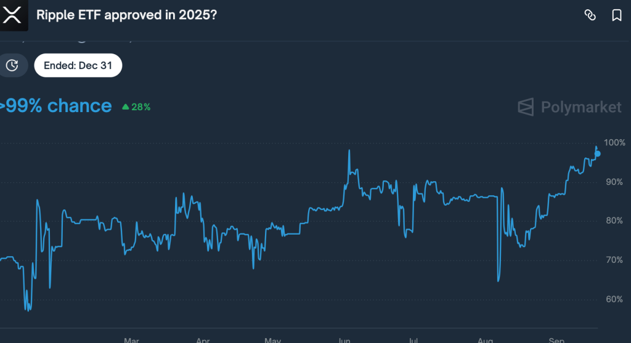
Task: Click the Jul label on the time axis
Action: (x=414, y=339)
